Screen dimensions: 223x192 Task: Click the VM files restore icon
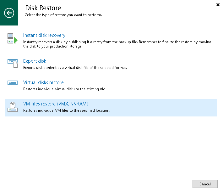12,107
